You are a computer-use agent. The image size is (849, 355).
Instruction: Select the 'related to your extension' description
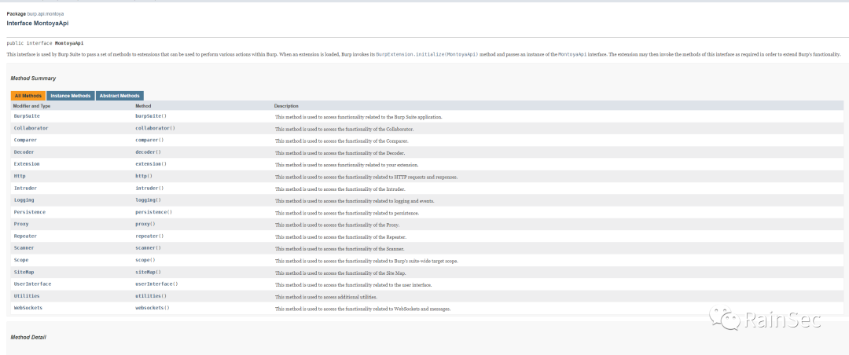347,165
